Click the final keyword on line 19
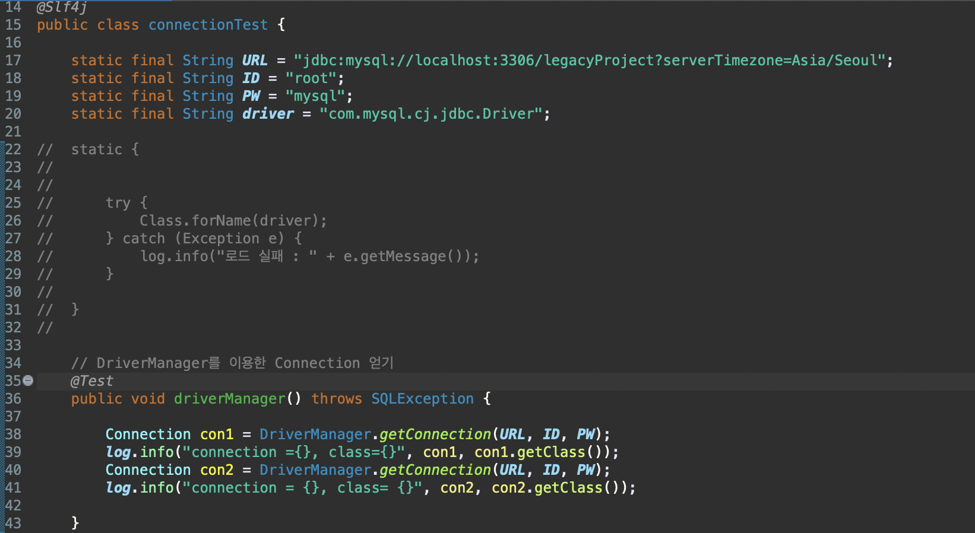 (x=153, y=96)
